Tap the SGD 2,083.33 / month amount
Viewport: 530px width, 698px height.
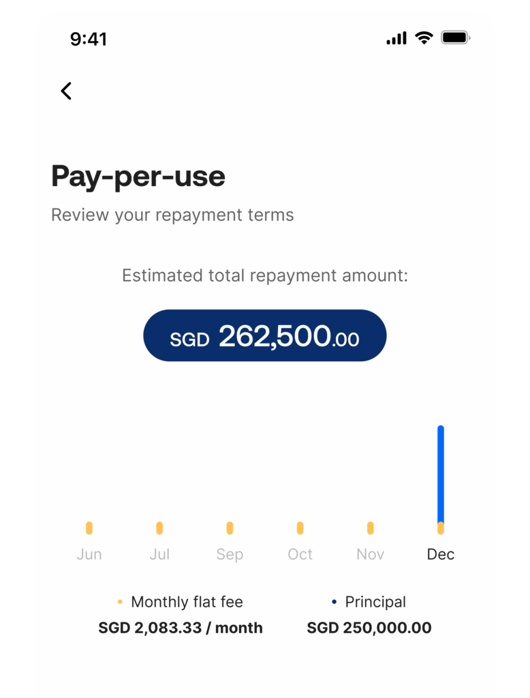(x=181, y=628)
